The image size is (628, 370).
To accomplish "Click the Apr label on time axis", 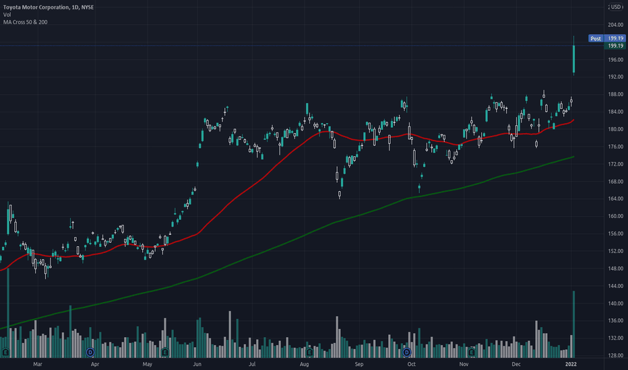I will pyautogui.click(x=95, y=365).
